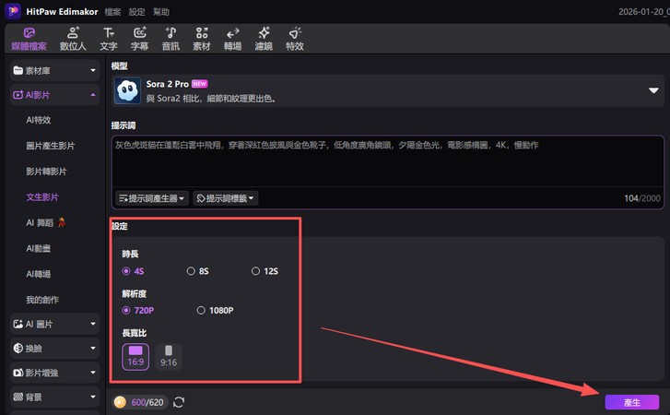Expand the 素材庫 library section
The image size is (670, 415).
(54, 70)
